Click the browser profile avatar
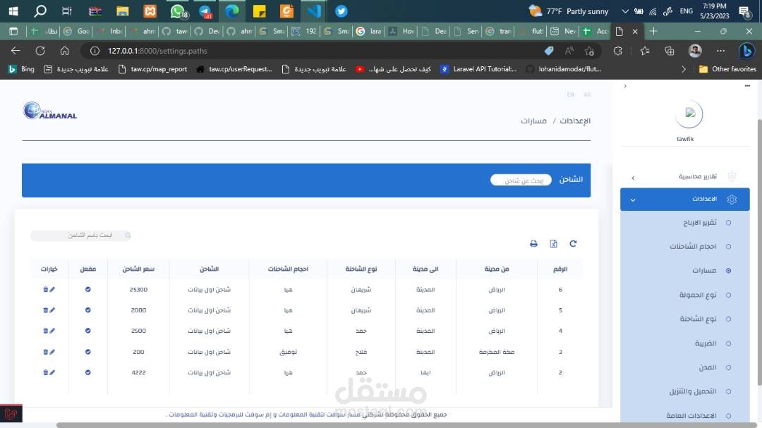This screenshot has height=428, width=762. pos(695,51)
